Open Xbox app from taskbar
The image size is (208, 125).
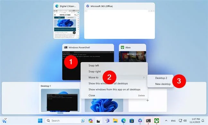pyautogui.click(x=157, y=121)
